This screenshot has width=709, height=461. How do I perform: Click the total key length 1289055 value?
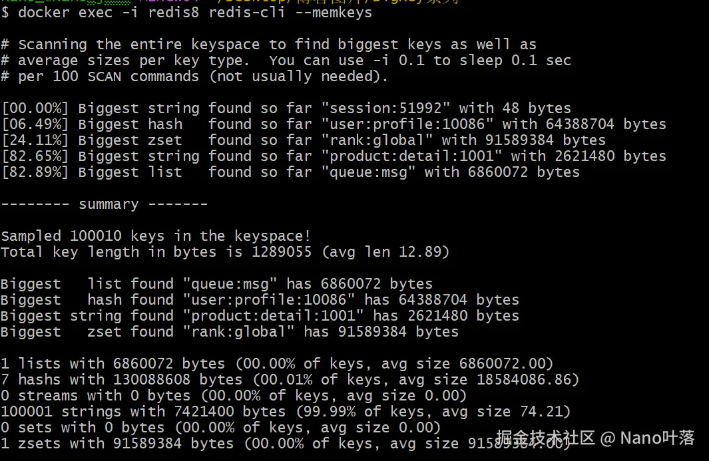click(281, 251)
